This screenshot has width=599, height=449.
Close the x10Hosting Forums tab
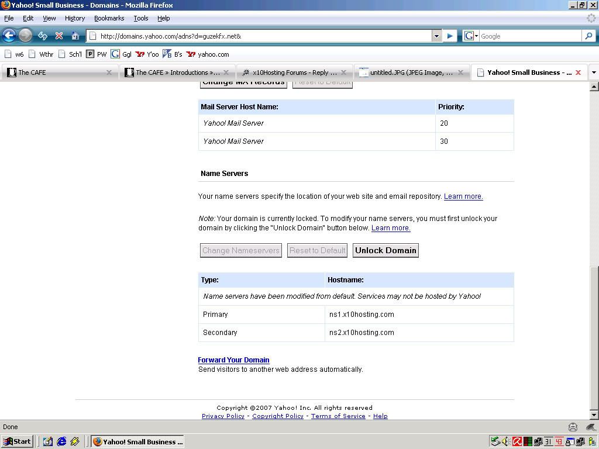point(343,72)
